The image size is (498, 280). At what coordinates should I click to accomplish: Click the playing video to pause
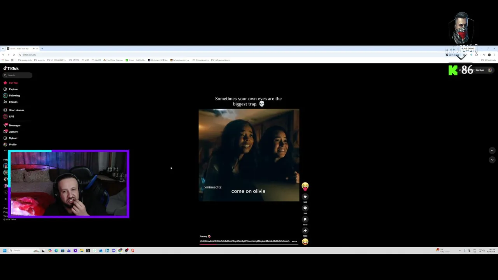coord(249,155)
